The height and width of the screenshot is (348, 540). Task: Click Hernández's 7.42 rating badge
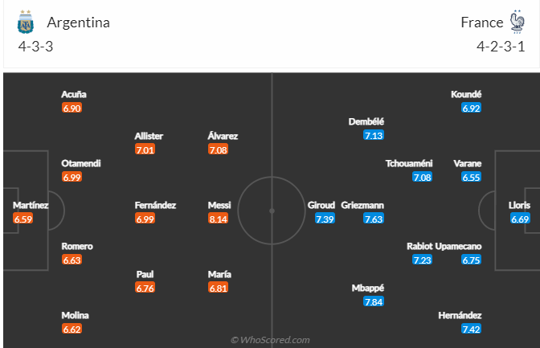471,329
